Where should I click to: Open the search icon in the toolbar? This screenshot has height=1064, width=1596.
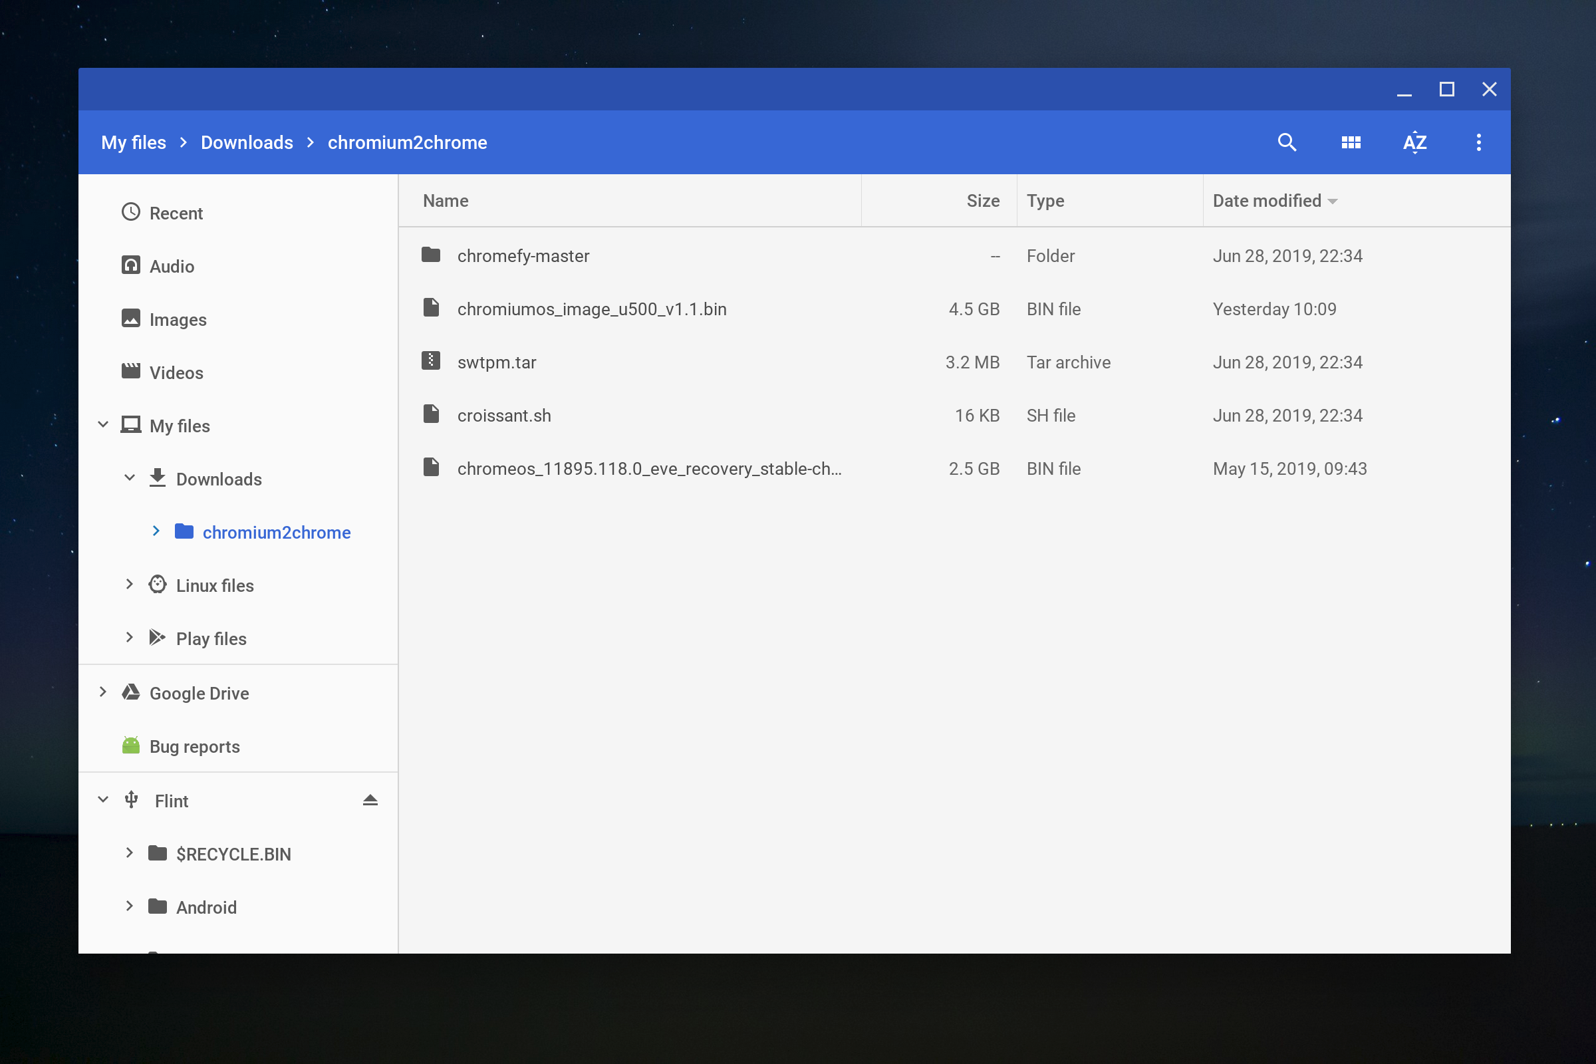pos(1287,142)
